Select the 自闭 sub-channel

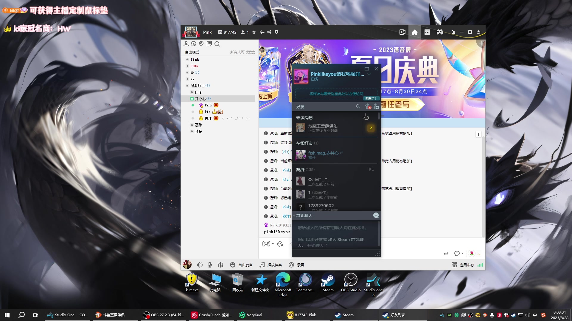(198, 92)
